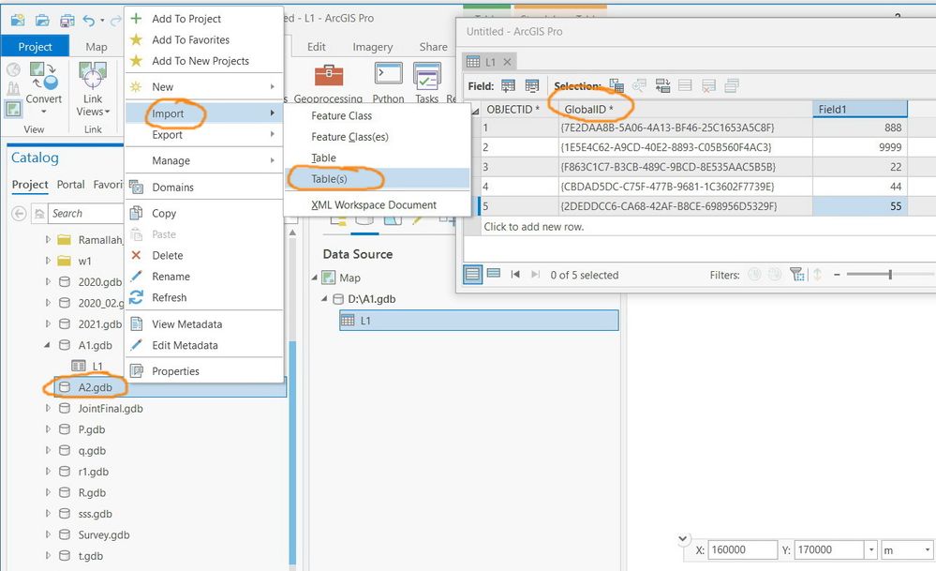Click the Field1 column header
This screenshot has height=571, width=936.
tap(859, 109)
